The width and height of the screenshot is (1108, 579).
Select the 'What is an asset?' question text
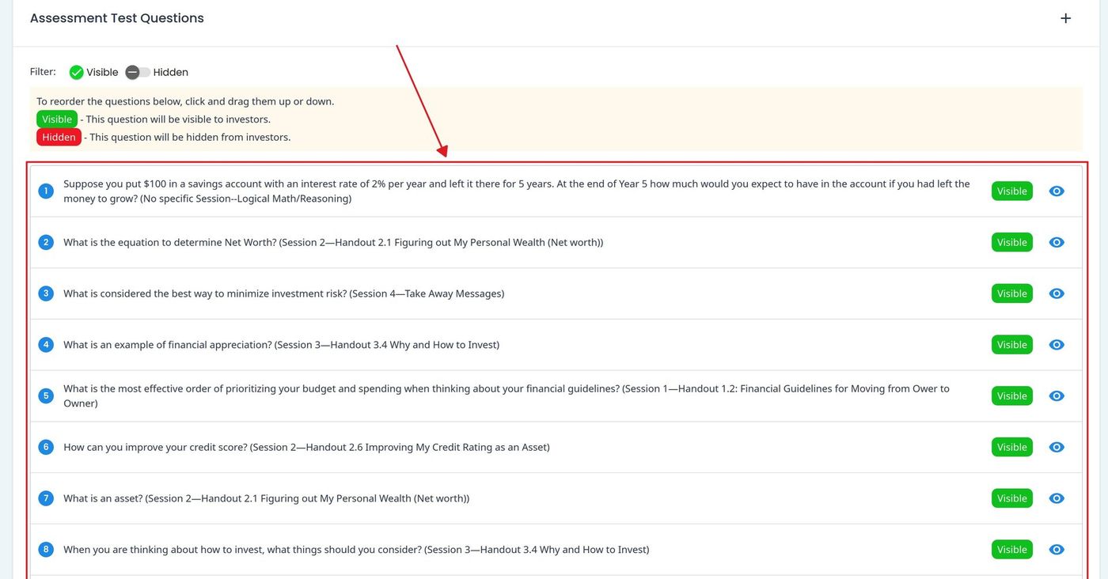click(266, 498)
